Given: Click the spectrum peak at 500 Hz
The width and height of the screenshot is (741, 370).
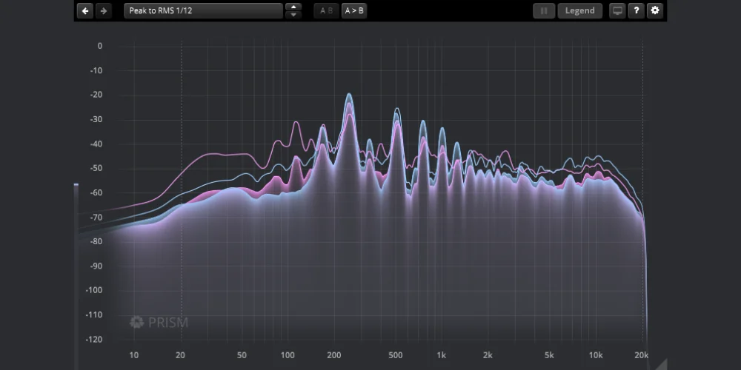Looking at the screenshot, I should pyautogui.click(x=397, y=110).
